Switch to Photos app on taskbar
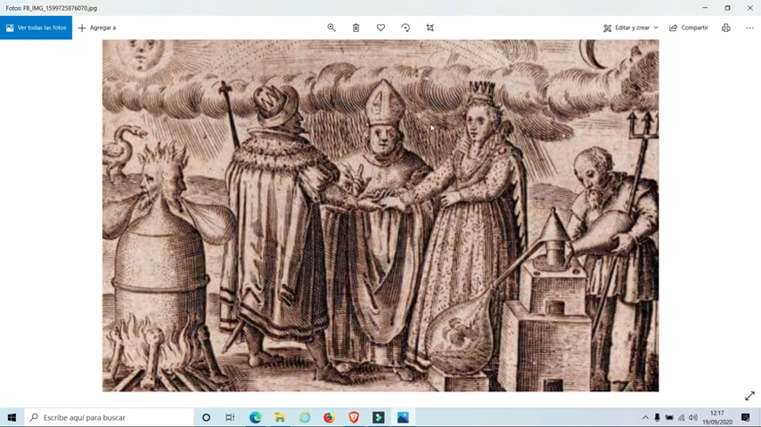761x427 pixels. click(403, 417)
